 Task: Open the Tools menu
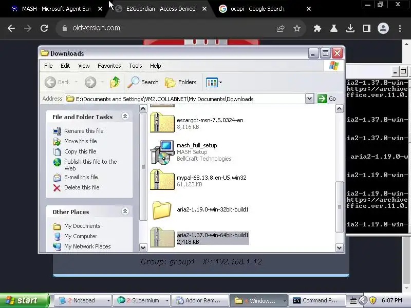coord(136,66)
